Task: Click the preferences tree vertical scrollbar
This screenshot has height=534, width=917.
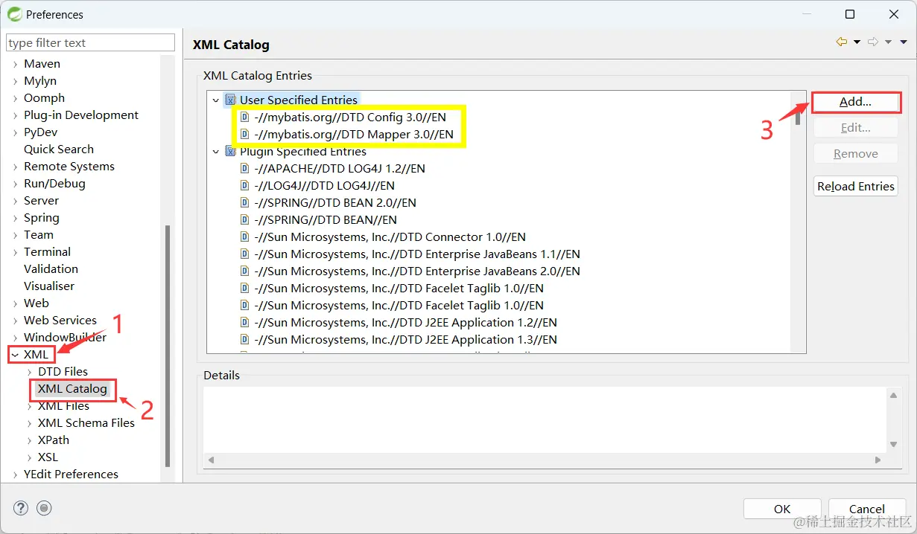Action: point(168,346)
